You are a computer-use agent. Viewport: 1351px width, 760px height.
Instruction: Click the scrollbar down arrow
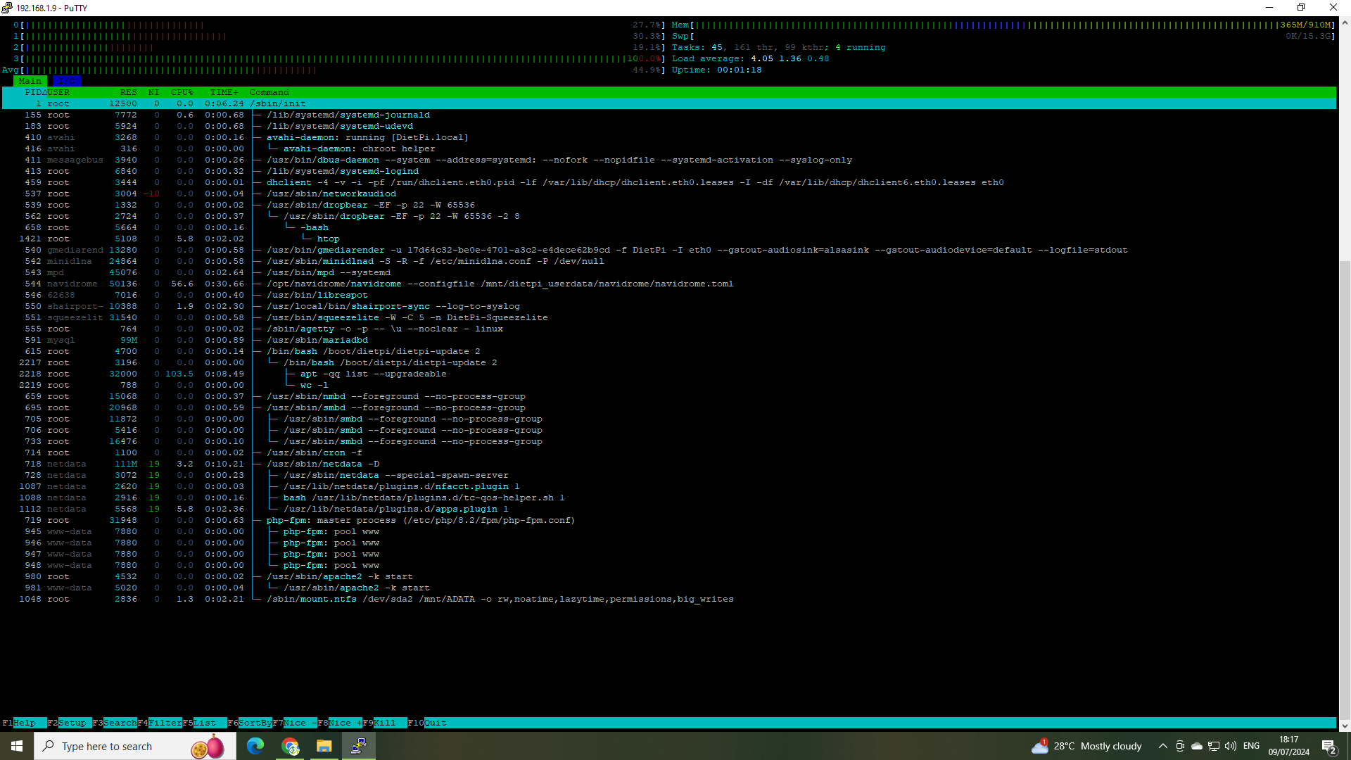(1345, 726)
